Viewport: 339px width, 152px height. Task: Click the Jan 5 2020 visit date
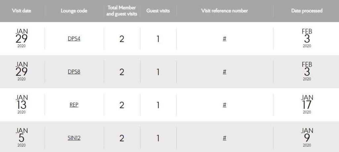point(22,137)
